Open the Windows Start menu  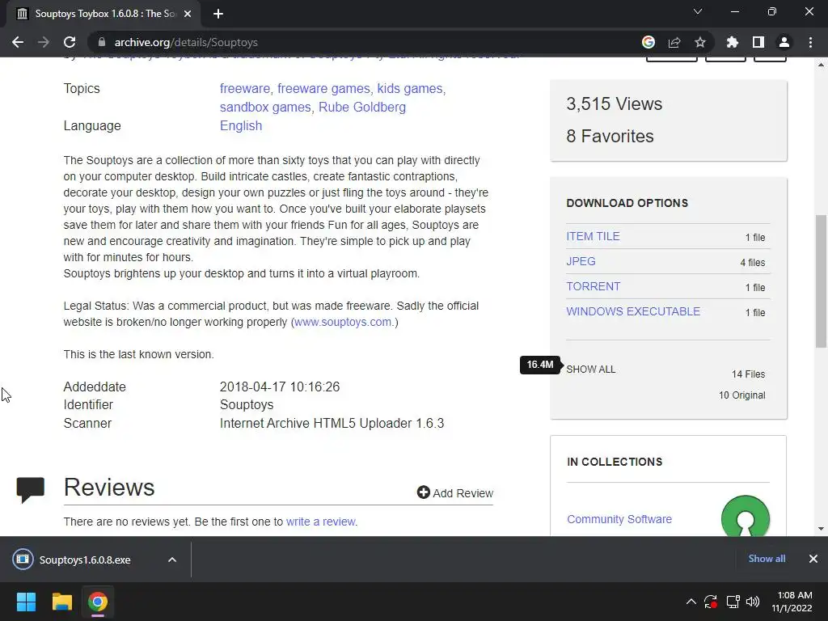click(x=26, y=602)
